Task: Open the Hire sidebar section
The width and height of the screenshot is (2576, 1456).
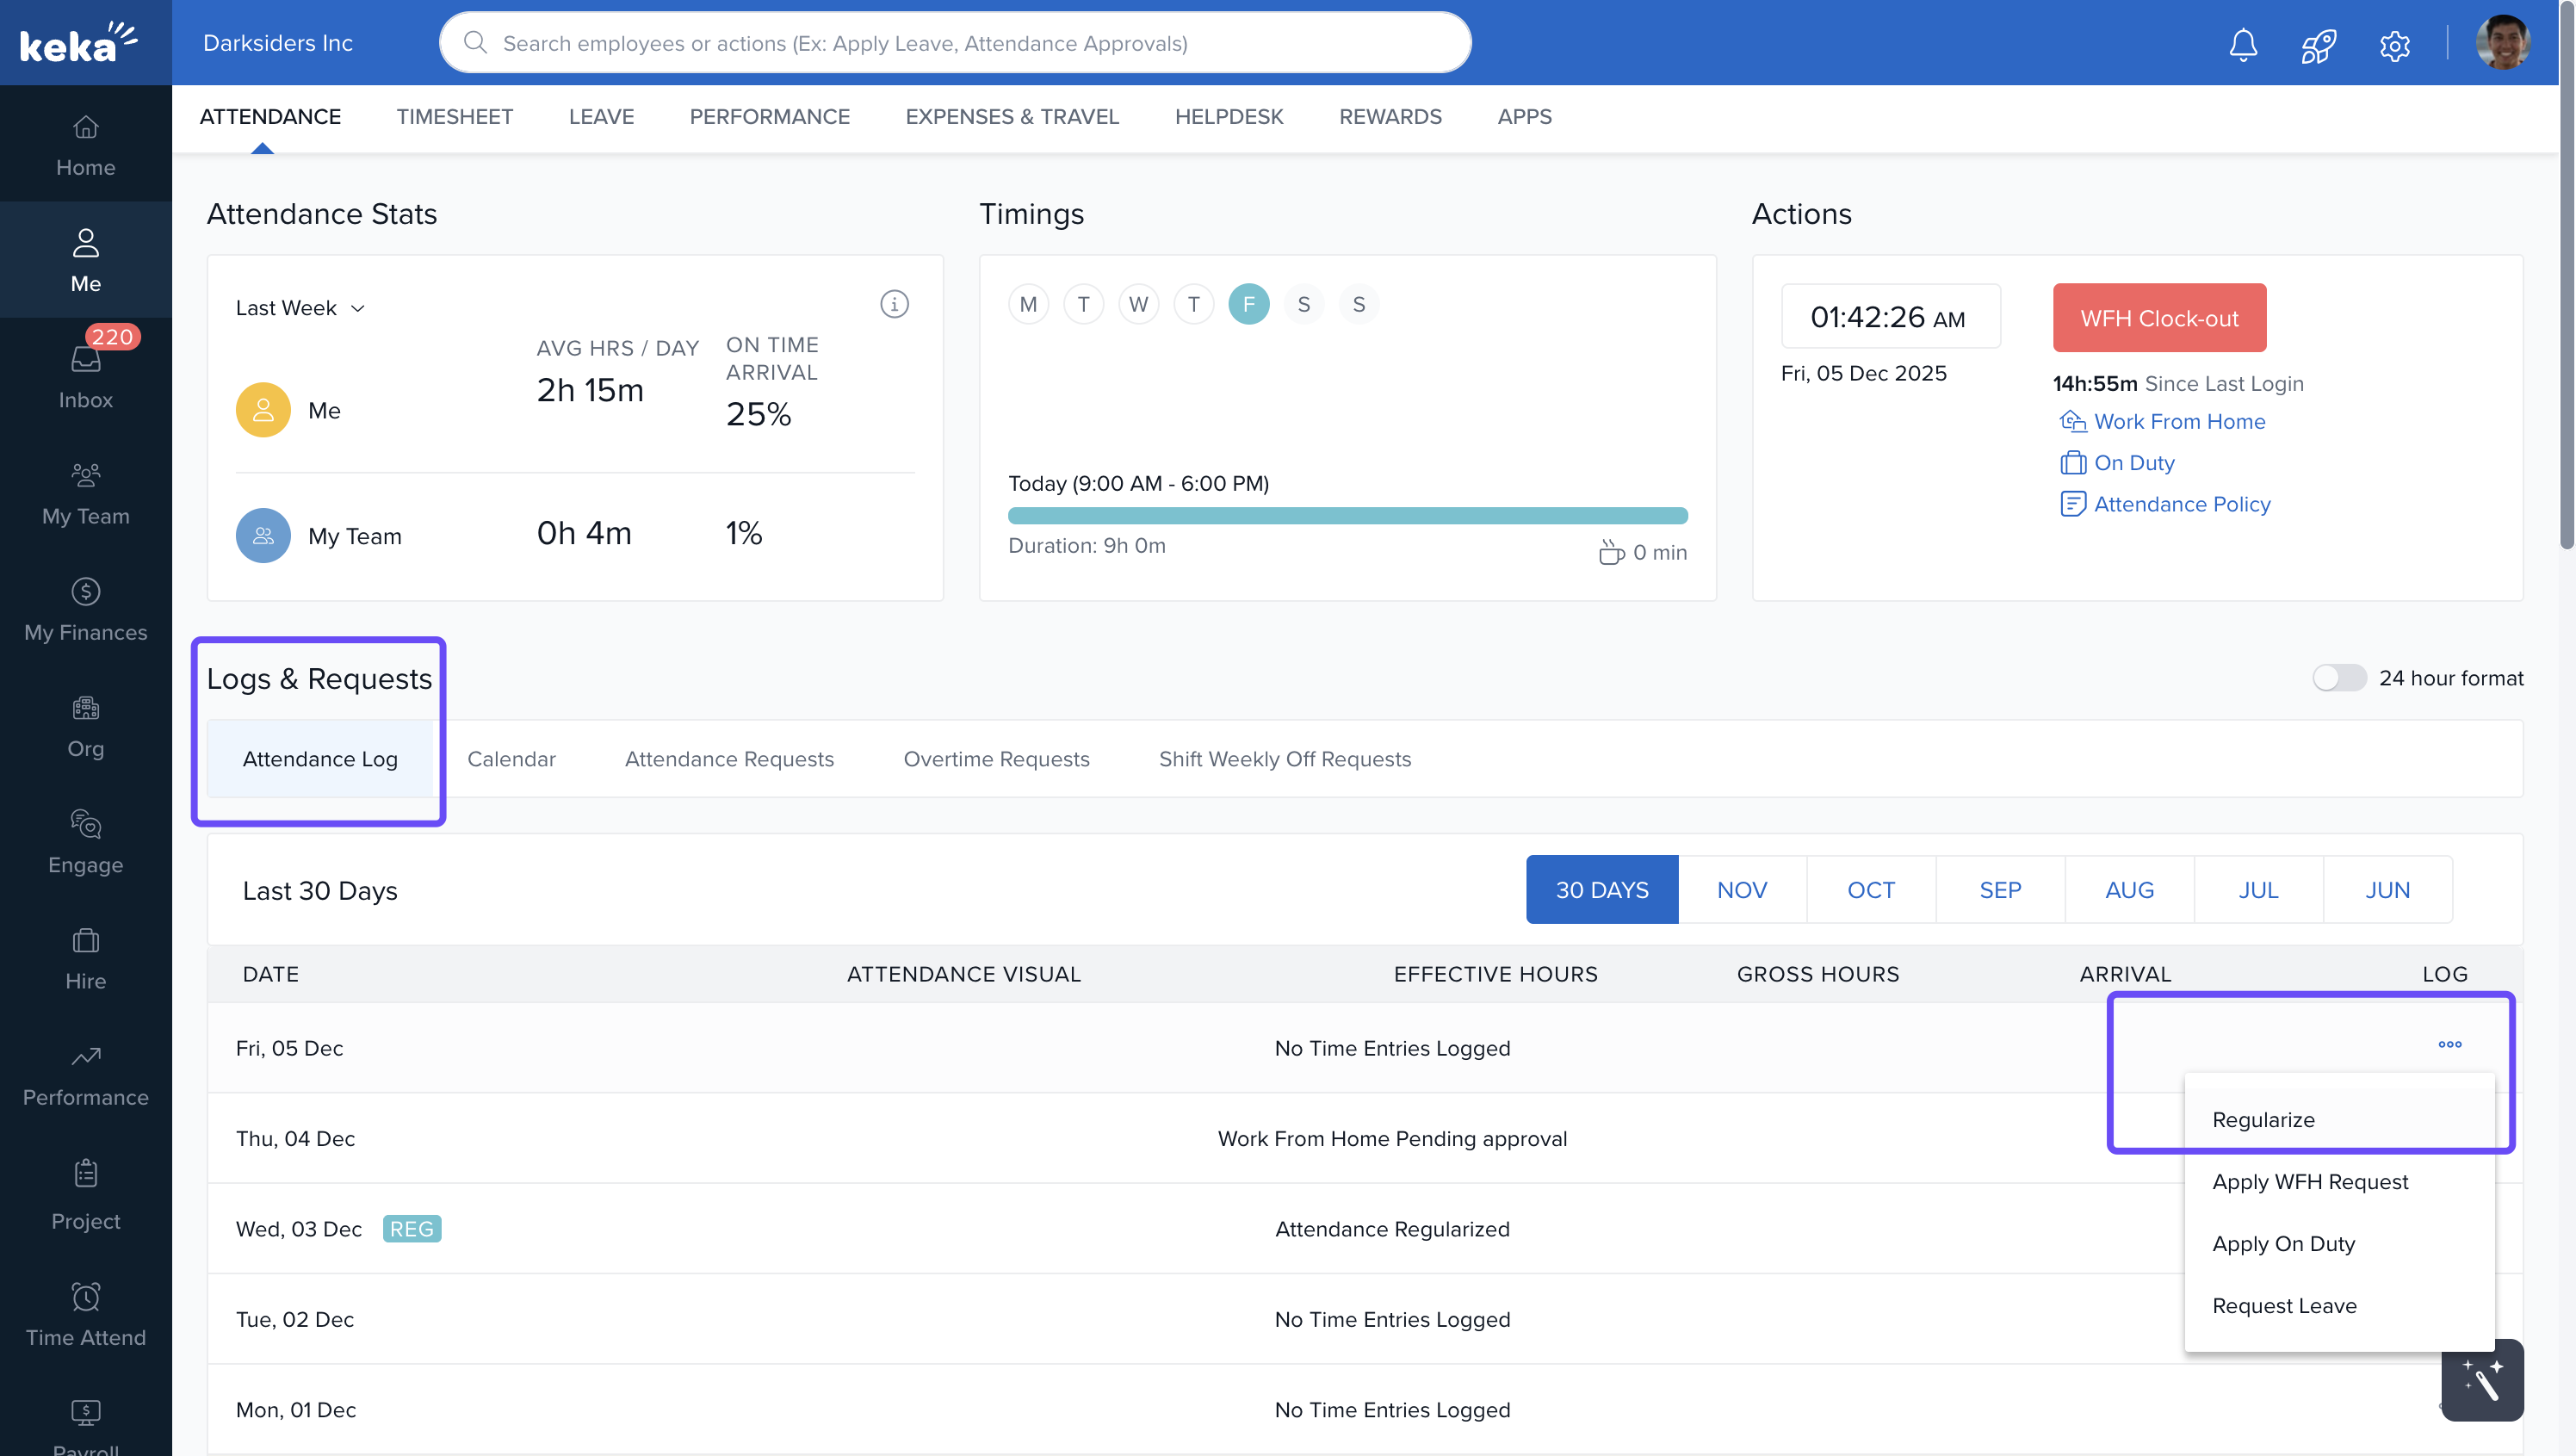Action: tap(86, 957)
